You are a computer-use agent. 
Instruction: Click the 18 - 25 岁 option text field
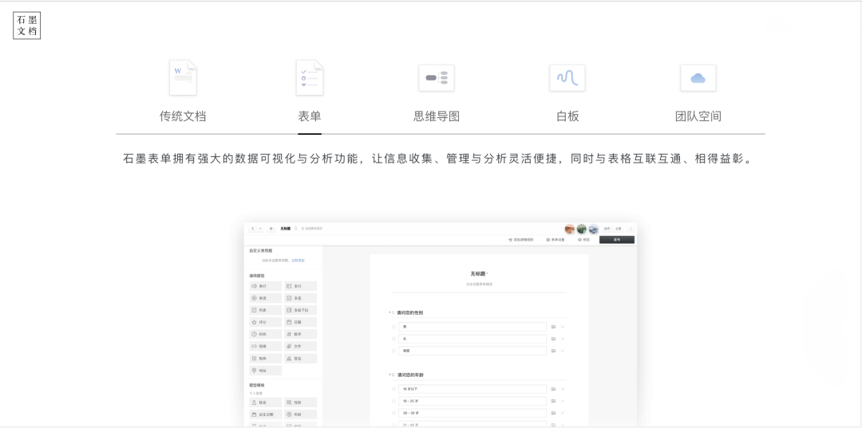click(x=473, y=401)
